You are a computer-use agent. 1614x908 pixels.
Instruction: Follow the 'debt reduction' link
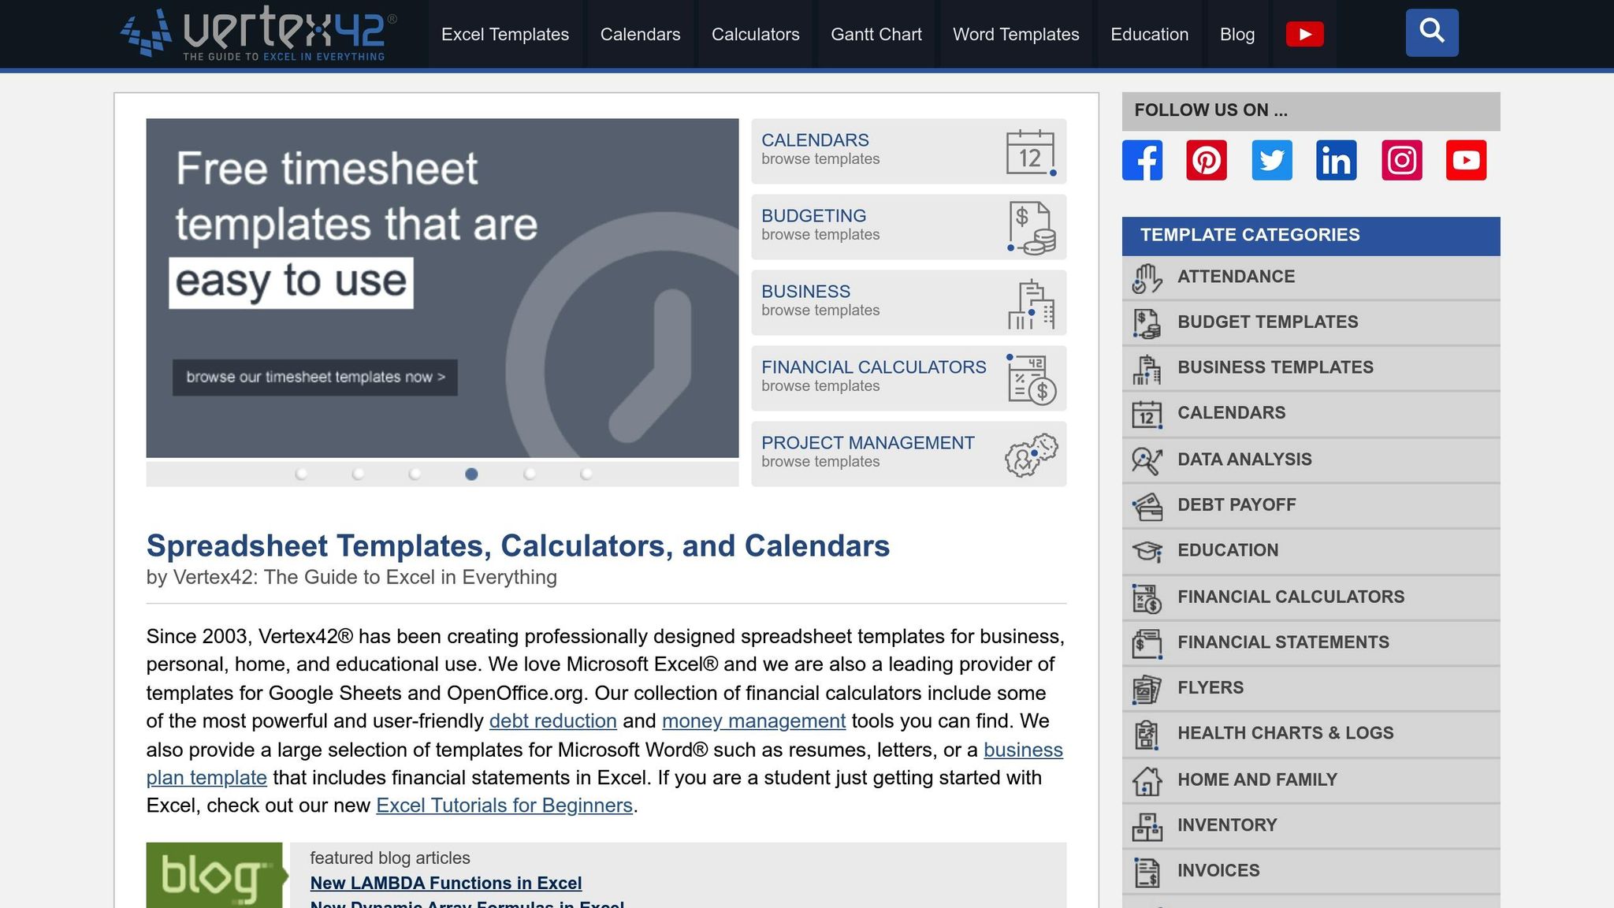[x=552, y=721]
